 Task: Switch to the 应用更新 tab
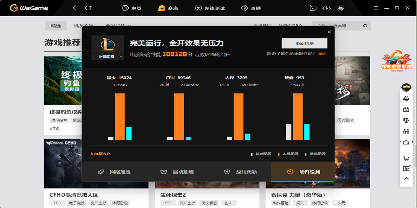click(x=240, y=172)
